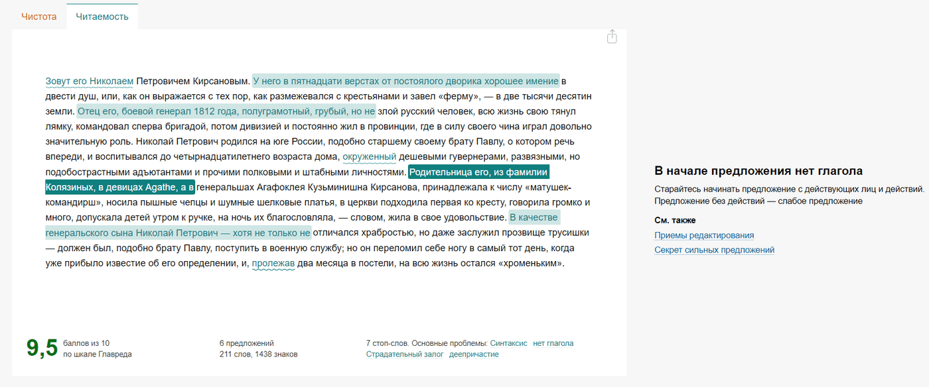Select the Читаемость tab
Screen dimensions: 929x387
(x=102, y=17)
